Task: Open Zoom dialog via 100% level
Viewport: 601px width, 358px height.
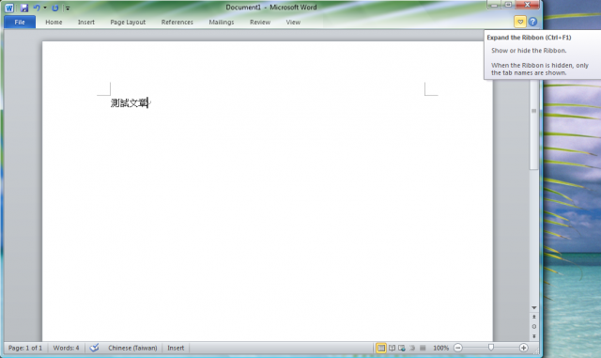Action: coord(440,348)
